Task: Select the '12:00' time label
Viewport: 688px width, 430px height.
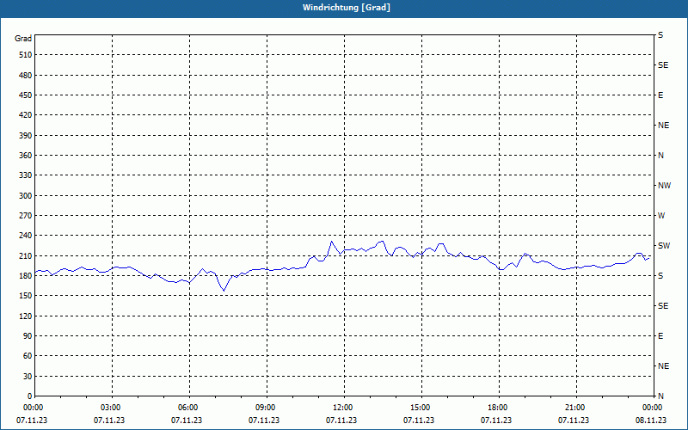Action: pos(344,408)
